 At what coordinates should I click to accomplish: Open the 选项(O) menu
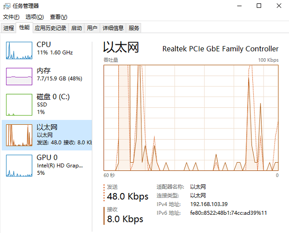pyautogui.click(x=35, y=17)
